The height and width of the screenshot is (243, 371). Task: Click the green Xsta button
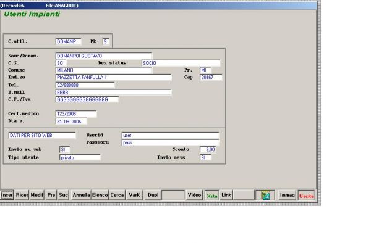point(211,196)
